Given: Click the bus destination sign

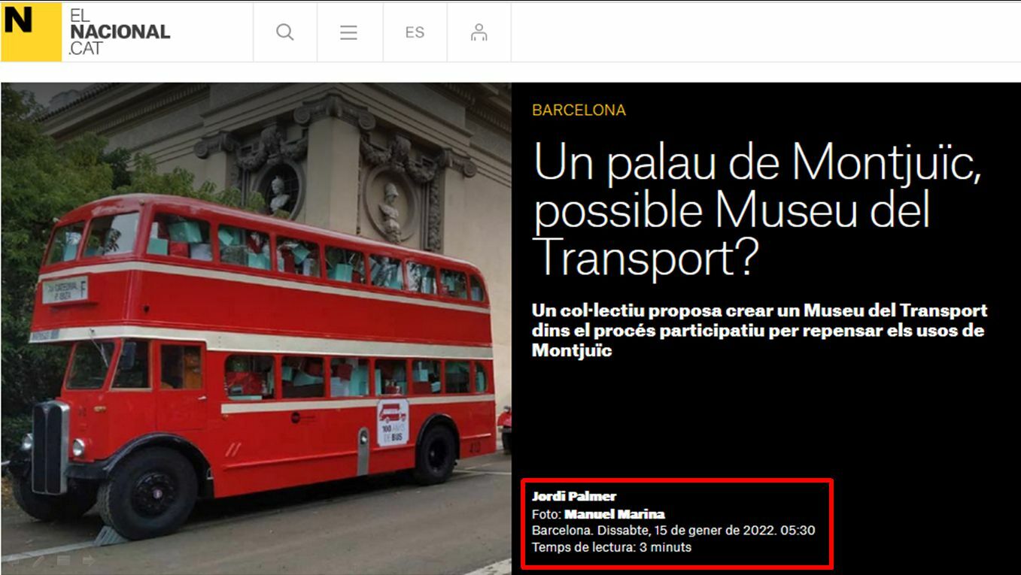Looking at the screenshot, I should pos(65,289).
